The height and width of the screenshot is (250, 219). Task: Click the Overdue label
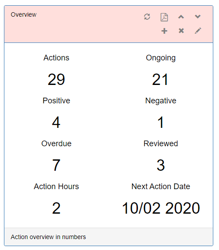(x=56, y=144)
